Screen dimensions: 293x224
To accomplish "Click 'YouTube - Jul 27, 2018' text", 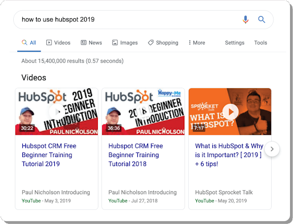I will point(133,201).
